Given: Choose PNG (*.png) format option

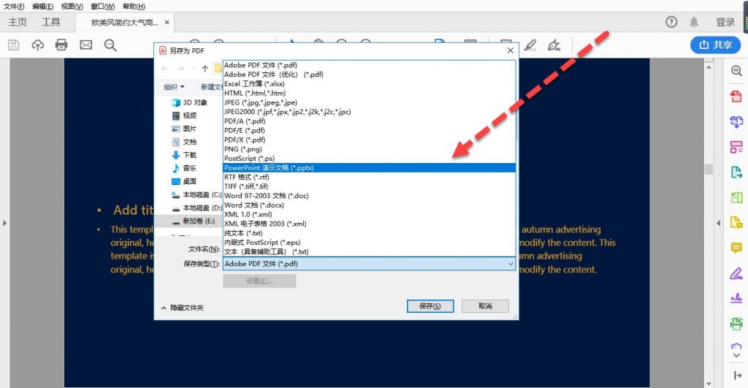Looking at the screenshot, I should click(x=369, y=149).
